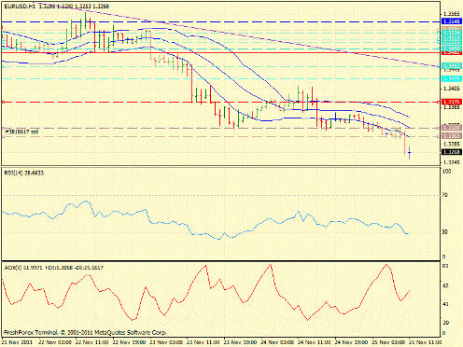463x347 pixels.
Task: Click the 23 Nov 19:00 time label
Action: click(x=240, y=342)
